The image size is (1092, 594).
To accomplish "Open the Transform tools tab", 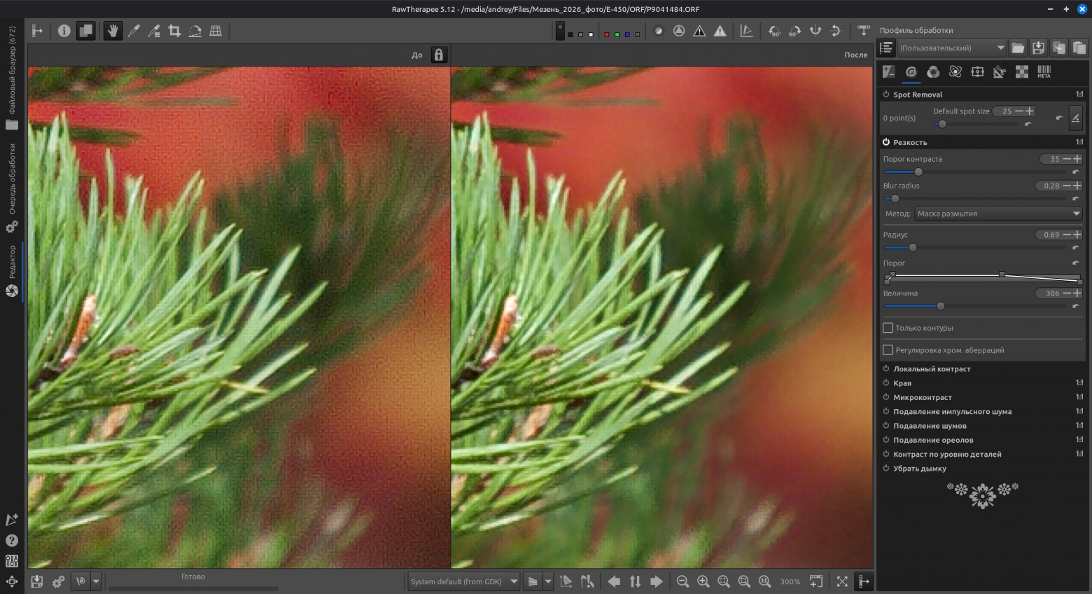I will click(x=1000, y=71).
